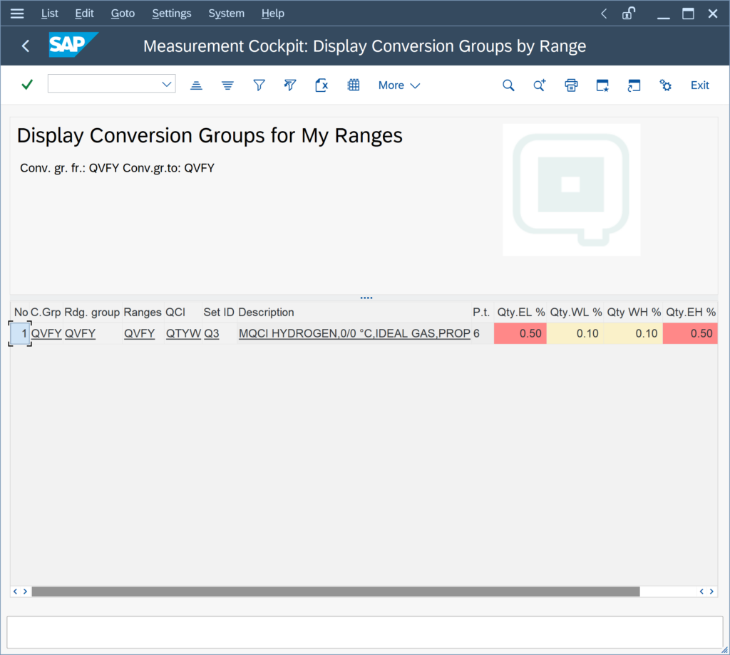This screenshot has height=655, width=730.
Task: Set a filter with the funnel icon
Action: 259,85
